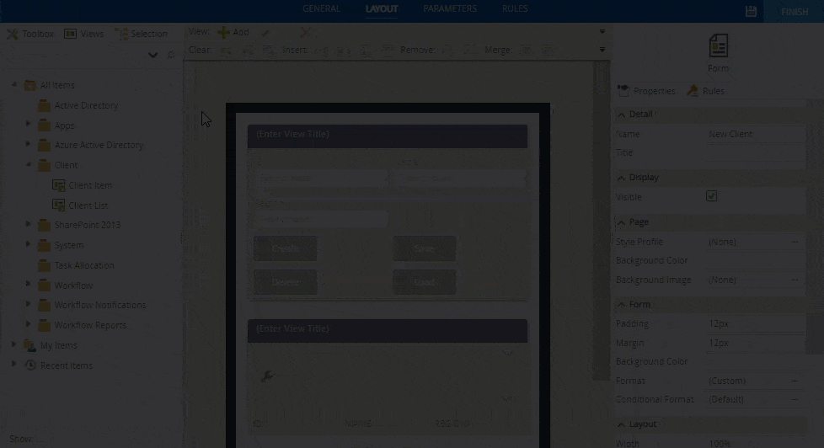This screenshot has height=448, width=824.
Task: Expand the SharePoint 2013 folder
Action: 28,224
